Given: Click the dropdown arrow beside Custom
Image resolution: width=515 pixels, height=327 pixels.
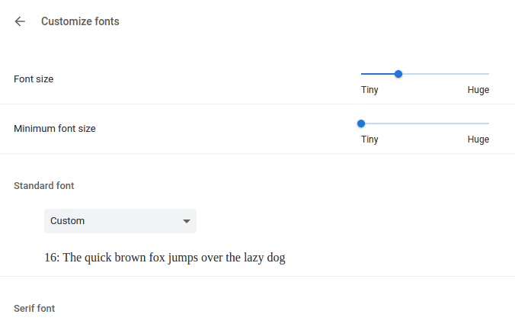Looking at the screenshot, I should [x=187, y=221].
